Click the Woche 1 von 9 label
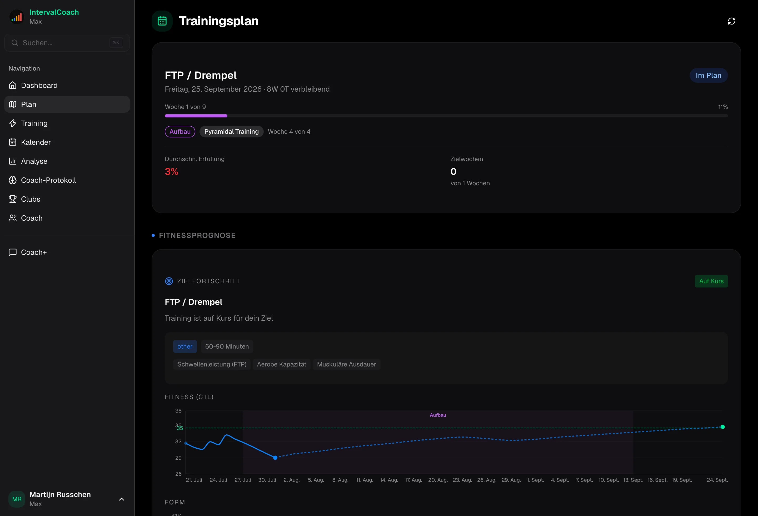The height and width of the screenshot is (516, 758). [x=185, y=107]
